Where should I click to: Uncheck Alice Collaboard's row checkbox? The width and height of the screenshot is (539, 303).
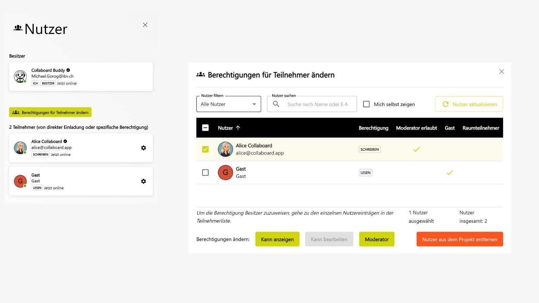[205, 149]
